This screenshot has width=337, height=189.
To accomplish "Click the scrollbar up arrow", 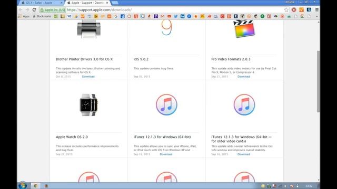I will coord(318,22).
